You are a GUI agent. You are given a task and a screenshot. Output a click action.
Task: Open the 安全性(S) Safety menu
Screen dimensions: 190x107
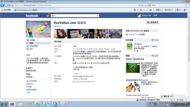click(x=169, y=10)
